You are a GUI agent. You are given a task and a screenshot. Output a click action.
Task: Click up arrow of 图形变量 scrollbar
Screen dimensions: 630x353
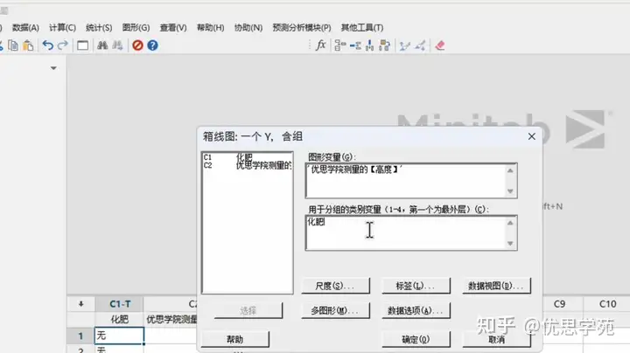(510, 170)
